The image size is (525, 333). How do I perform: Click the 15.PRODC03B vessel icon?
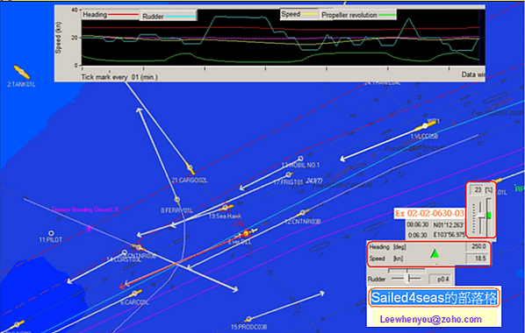coord(248,319)
